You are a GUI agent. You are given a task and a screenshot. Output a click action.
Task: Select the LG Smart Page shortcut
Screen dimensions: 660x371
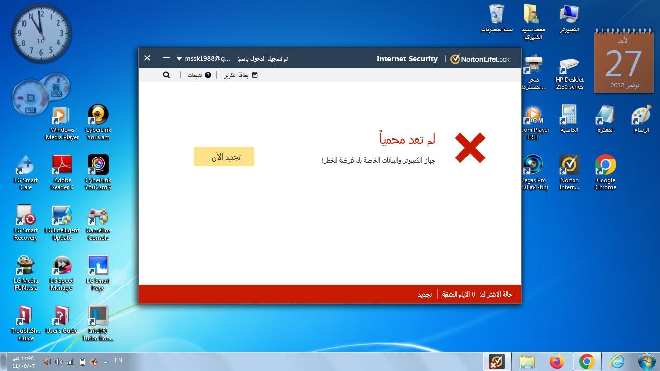click(x=98, y=273)
